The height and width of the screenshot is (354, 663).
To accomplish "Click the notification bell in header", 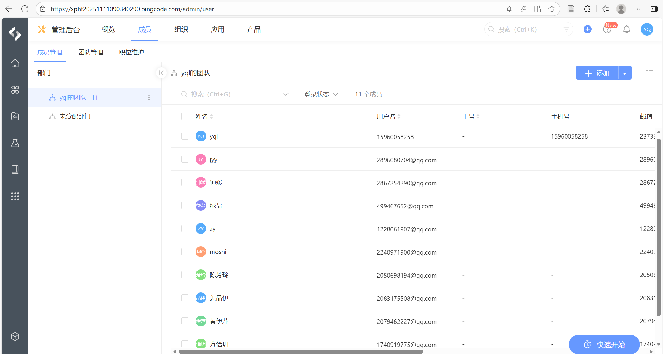I will 627,29.
